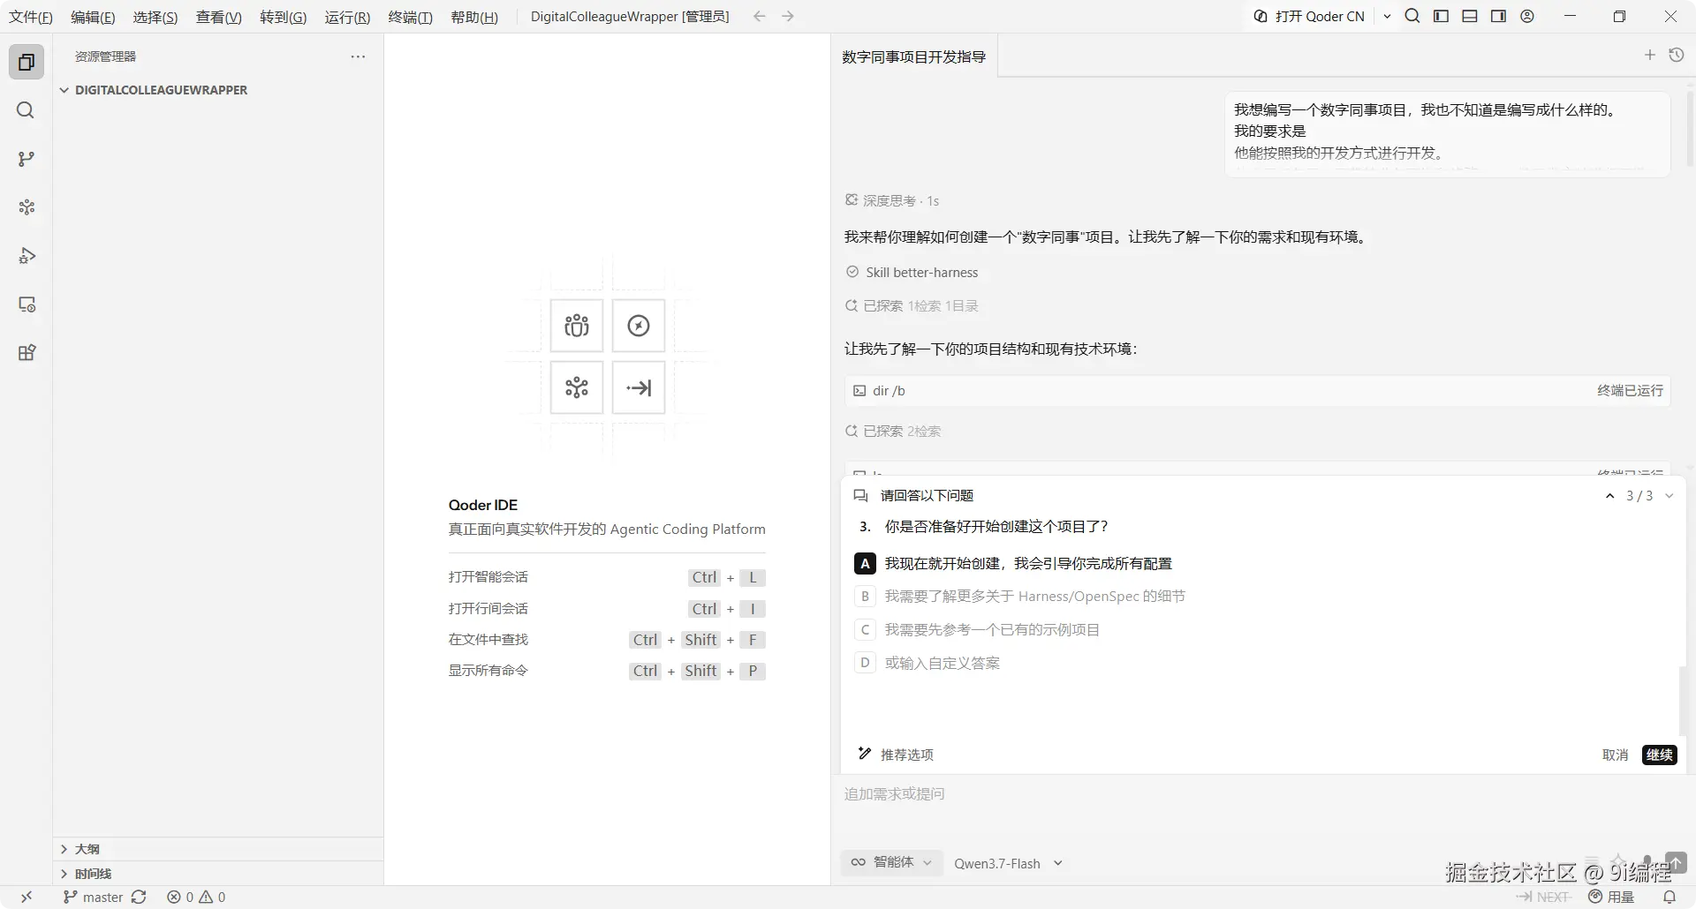Open the Run and Debug view
1696x909 pixels.
tap(26, 256)
